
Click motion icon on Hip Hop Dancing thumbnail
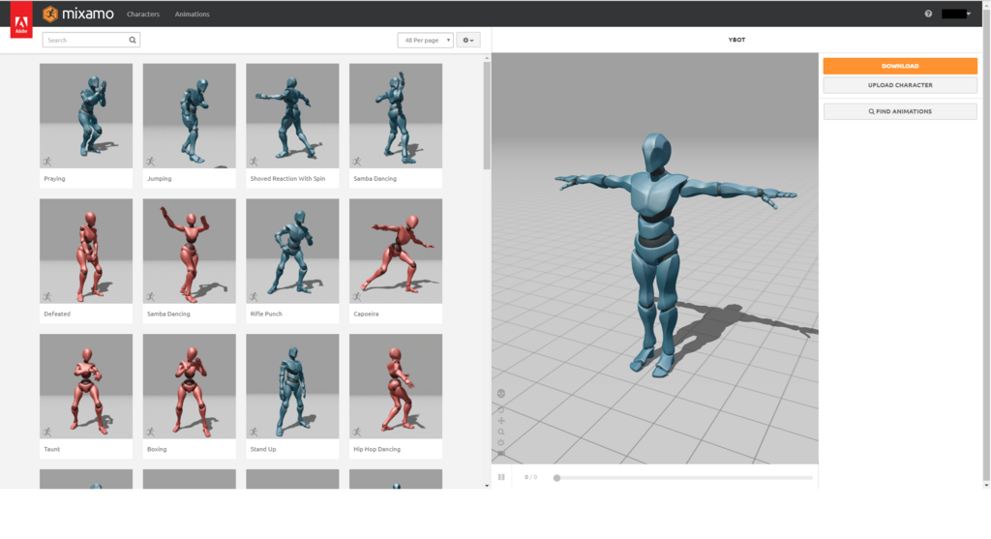(x=357, y=433)
